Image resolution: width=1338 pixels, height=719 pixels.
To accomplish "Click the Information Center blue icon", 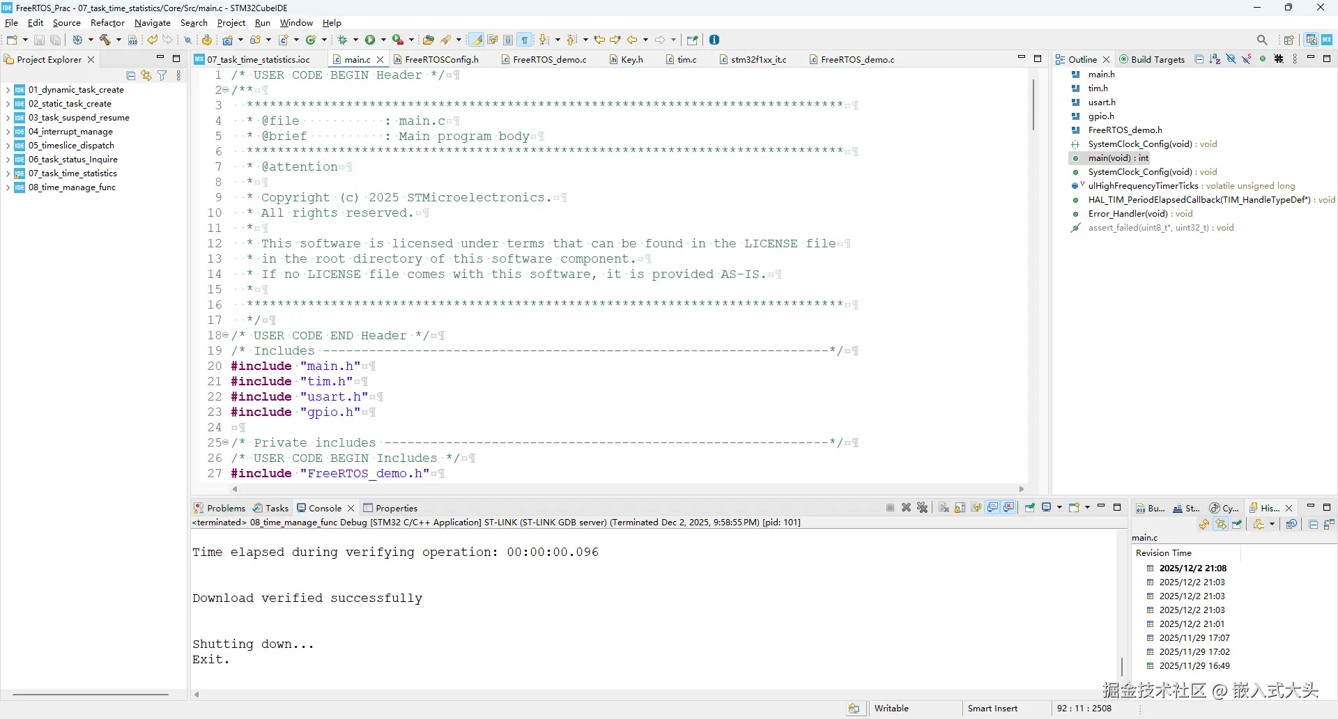I will 714,40.
